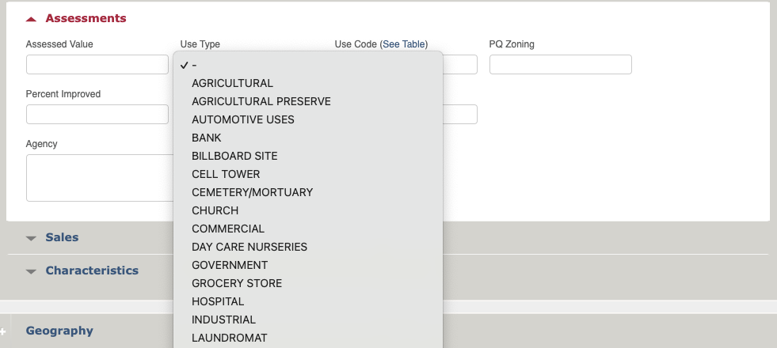Open the Geography section heading

point(59,331)
